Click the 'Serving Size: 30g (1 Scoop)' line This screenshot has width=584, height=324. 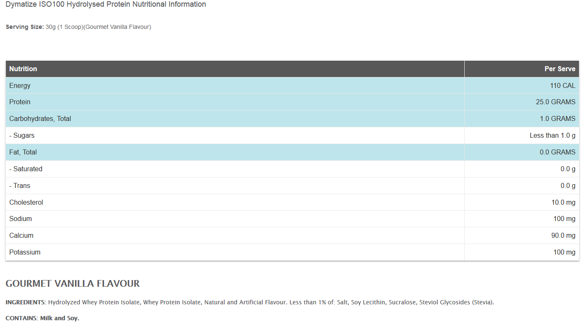coord(78,27)
